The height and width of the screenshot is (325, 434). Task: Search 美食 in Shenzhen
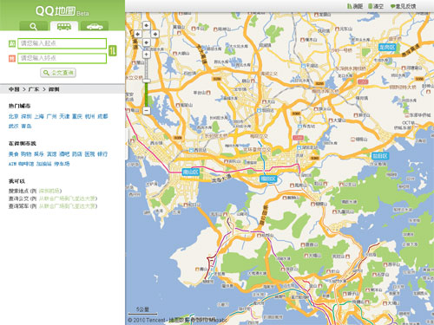pos(14,154)
